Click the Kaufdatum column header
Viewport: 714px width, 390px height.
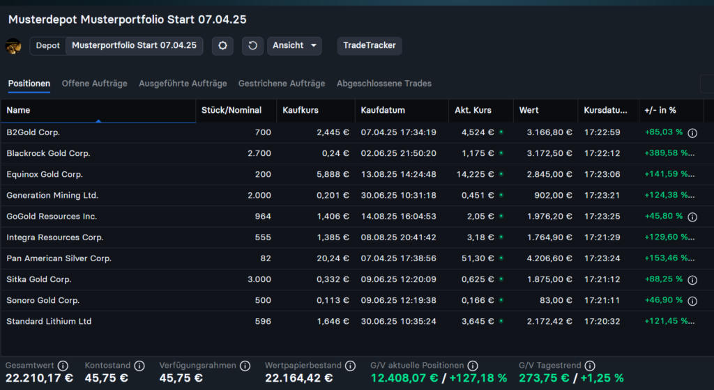[383, 110]
